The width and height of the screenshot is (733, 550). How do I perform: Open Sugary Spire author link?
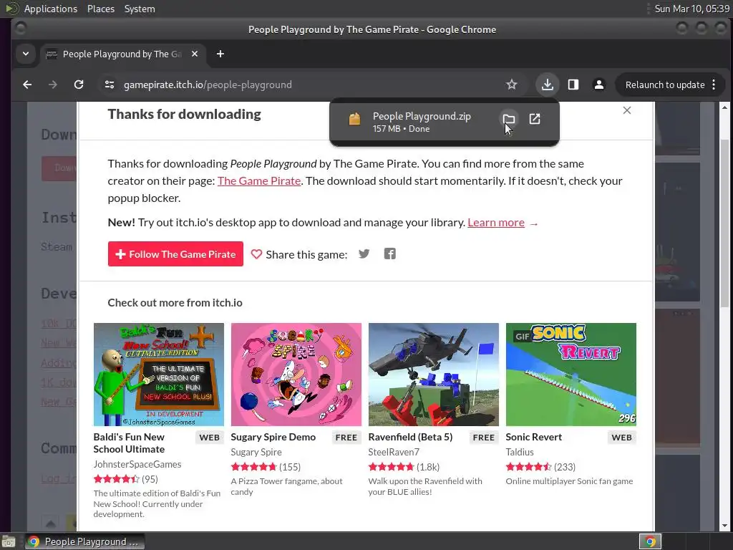(x=256, y=453)
